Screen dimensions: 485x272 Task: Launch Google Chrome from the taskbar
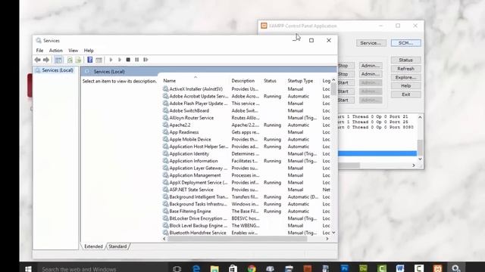pos(252,269)
